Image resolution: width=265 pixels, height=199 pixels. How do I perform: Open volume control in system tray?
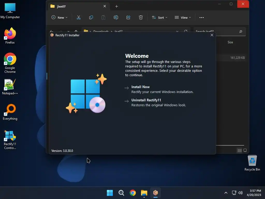[x=240, y=193]
